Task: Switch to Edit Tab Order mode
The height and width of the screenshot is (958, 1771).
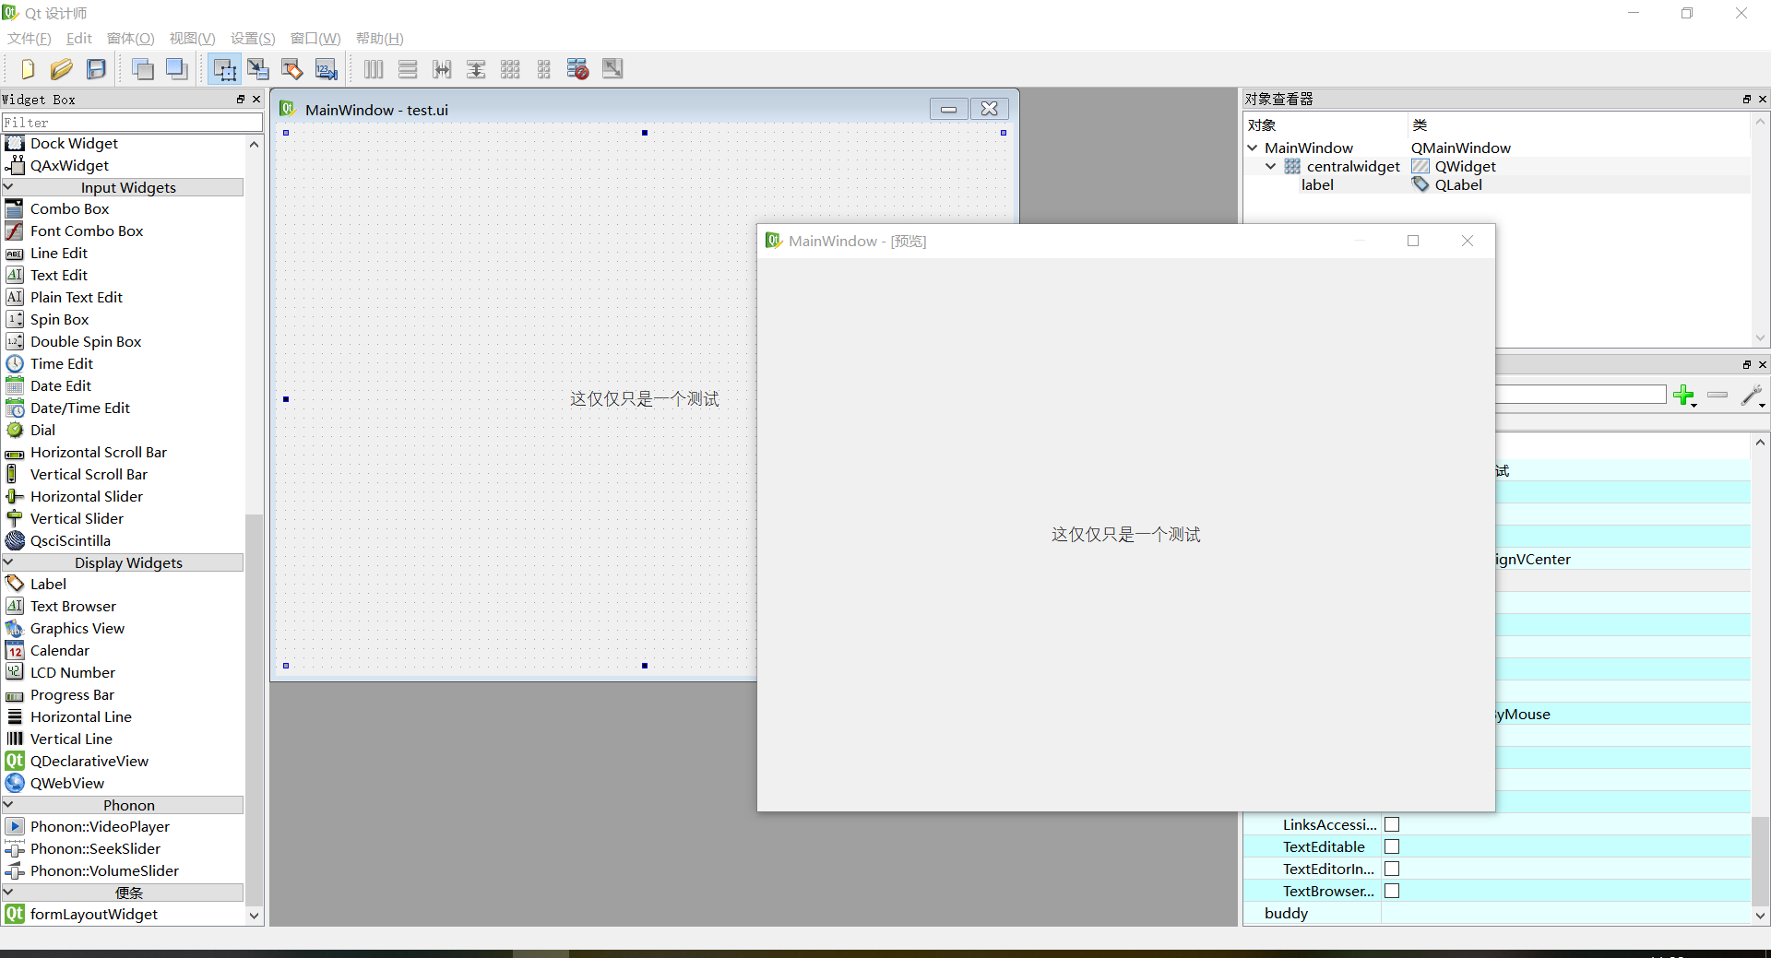Action: (325, 68)
